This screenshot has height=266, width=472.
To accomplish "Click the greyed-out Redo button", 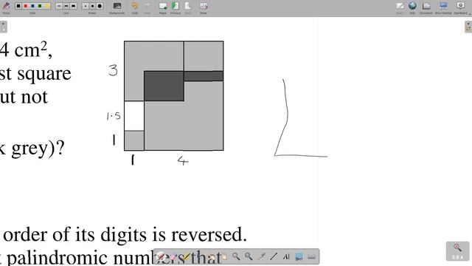I will 147,7.
